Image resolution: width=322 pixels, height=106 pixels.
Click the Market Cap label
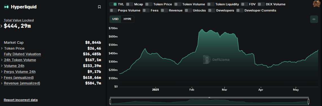tap(14, 42)
